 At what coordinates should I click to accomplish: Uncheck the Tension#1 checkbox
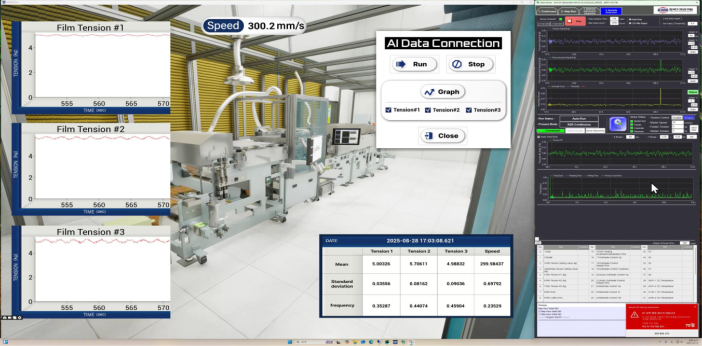click(388, 110)
